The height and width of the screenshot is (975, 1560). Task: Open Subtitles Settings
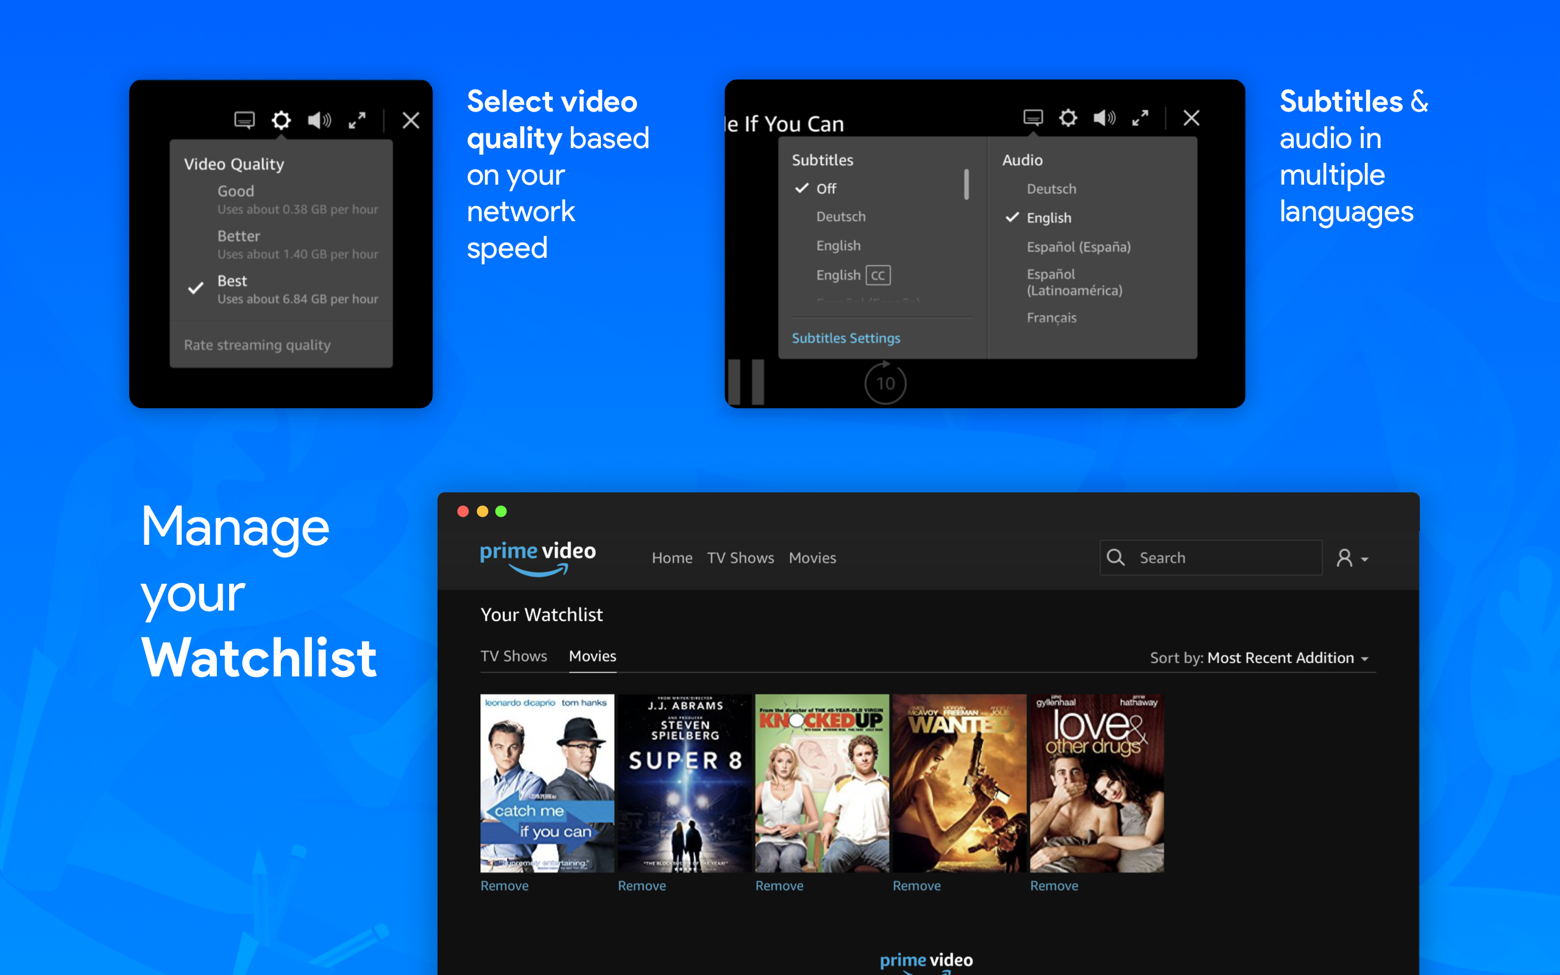coord(846,338)
